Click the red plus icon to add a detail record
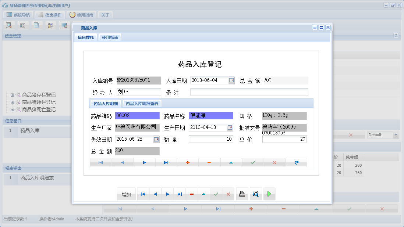 coord(188,162)
